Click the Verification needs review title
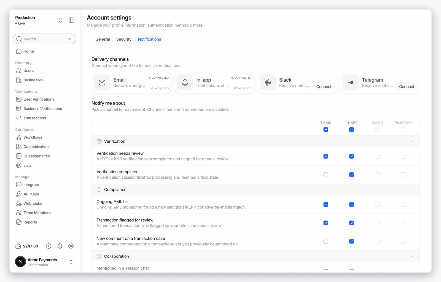The width and height of the screenshot is (441, 282). tap(120, 153)
